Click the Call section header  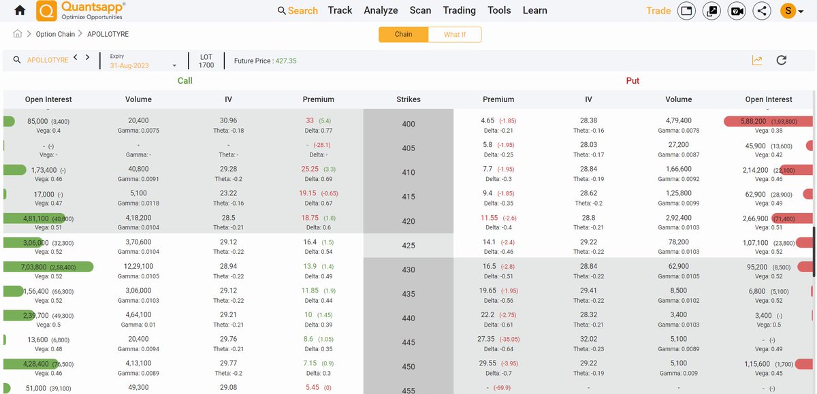click(x=185, y=80)
